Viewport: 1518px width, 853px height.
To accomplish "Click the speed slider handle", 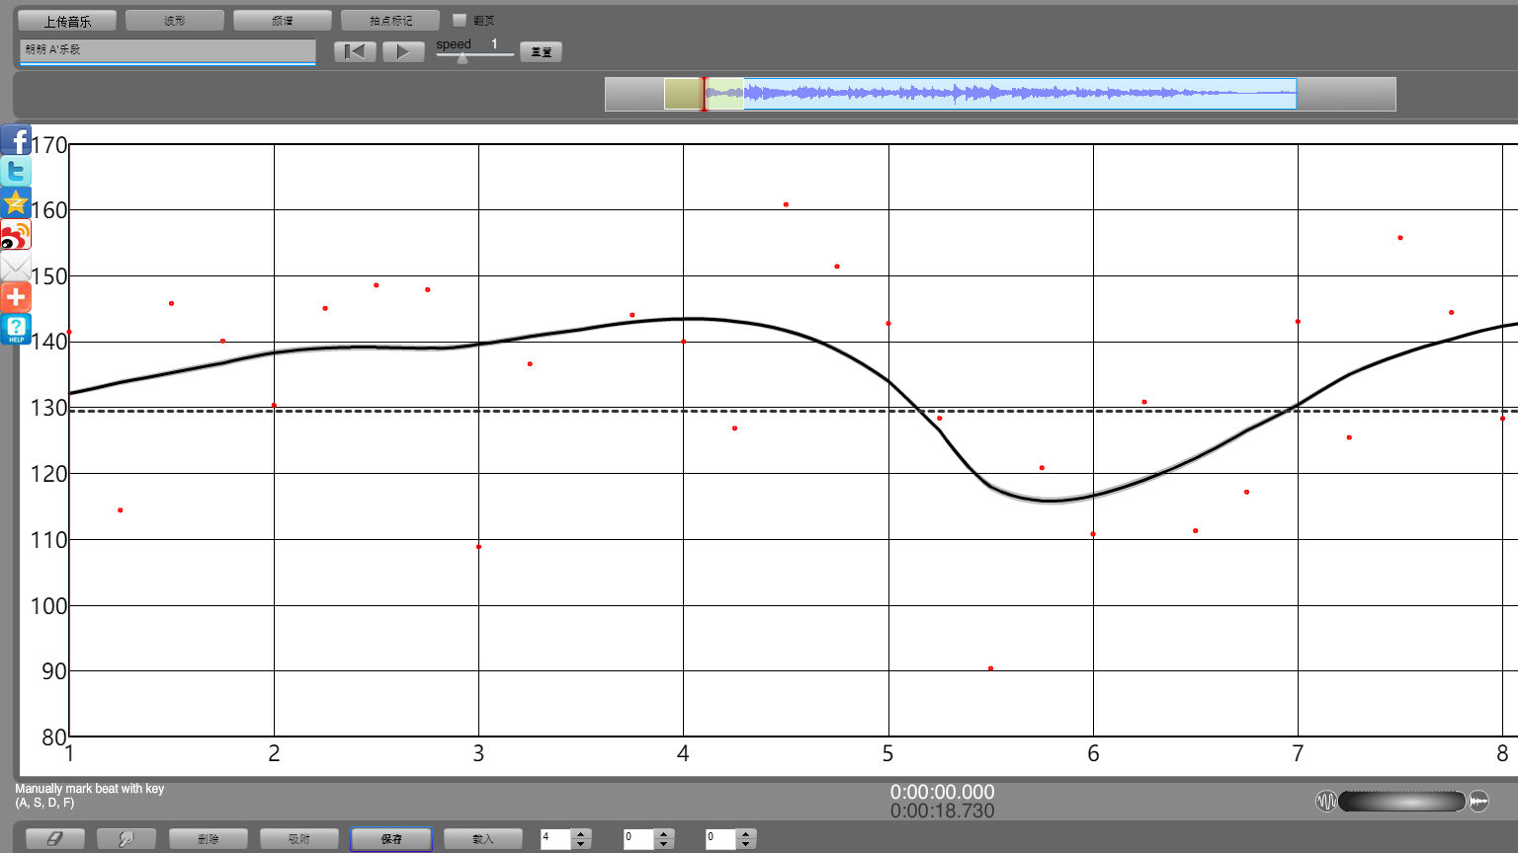I will 462,57.
